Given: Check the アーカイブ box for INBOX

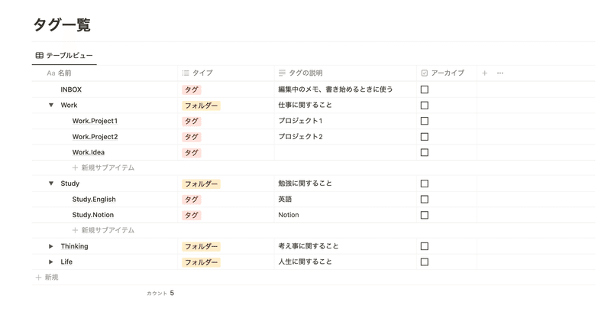Looking at the screenshot, I should [x=425, y=89].
